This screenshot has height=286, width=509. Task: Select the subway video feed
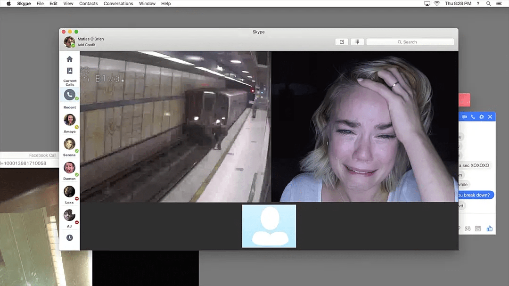tap(175, 127)
